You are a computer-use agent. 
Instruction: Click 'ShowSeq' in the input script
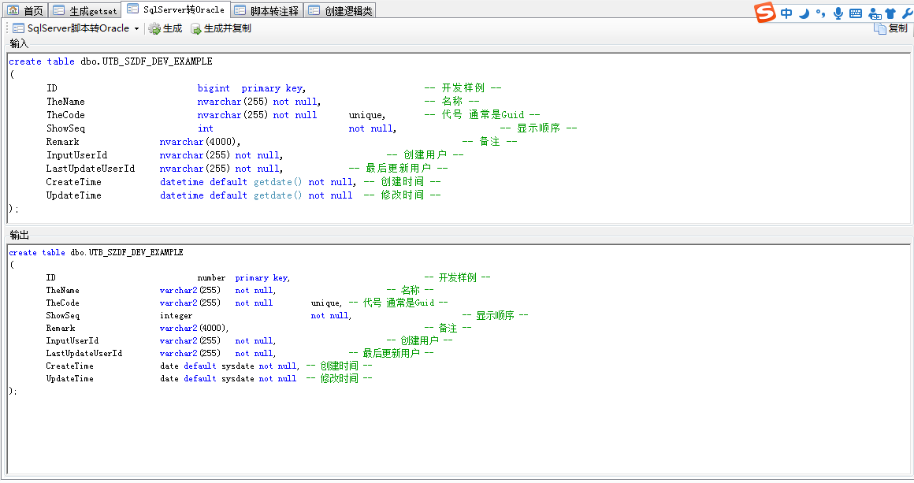[x=65, y=128]
